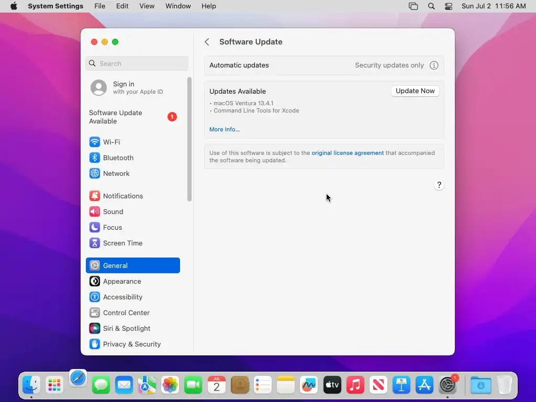
Task: Open Focus settings
Action: pos(132,227)
